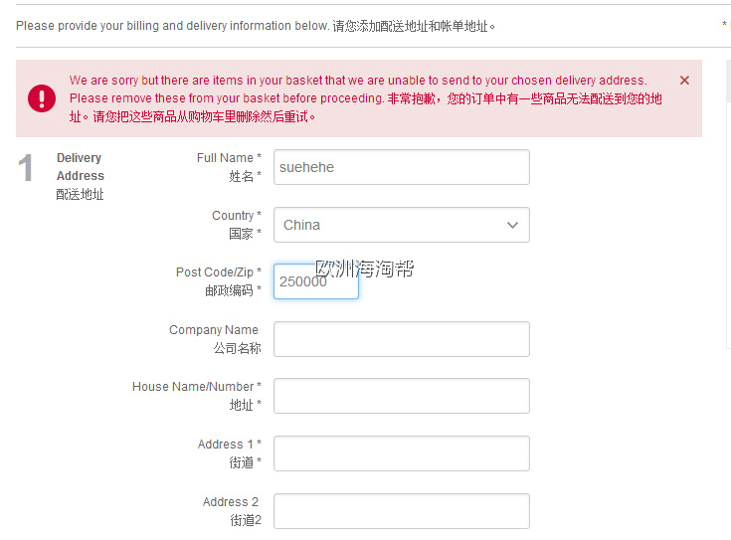Click the 'Address 1 *' label text
The image size is (731, 540).
230,445
